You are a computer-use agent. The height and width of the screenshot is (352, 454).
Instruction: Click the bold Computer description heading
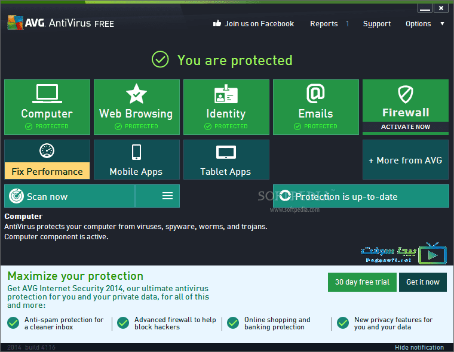tap(23, 217)
